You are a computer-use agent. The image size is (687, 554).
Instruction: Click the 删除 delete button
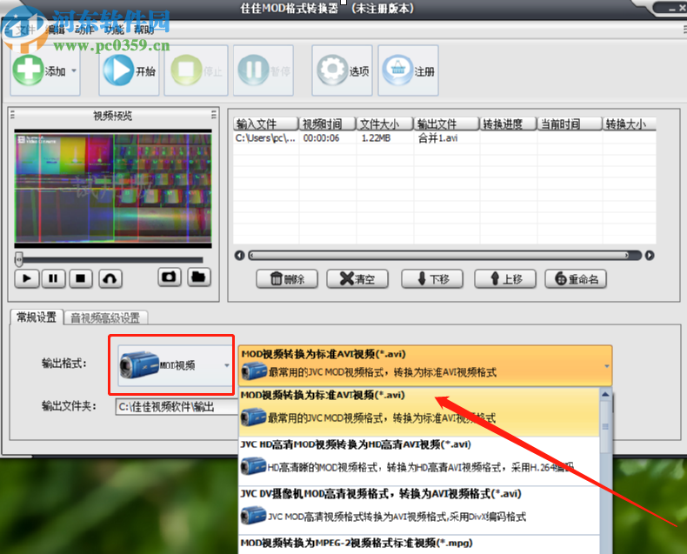[287, 279]
